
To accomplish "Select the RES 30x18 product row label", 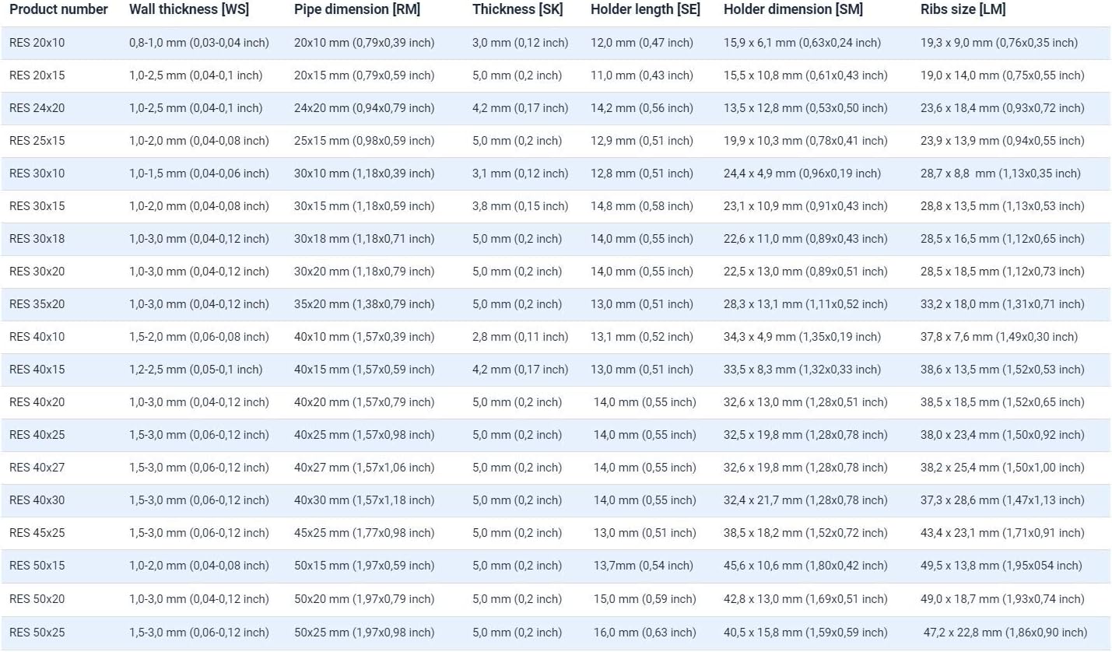I will point(37,239).
